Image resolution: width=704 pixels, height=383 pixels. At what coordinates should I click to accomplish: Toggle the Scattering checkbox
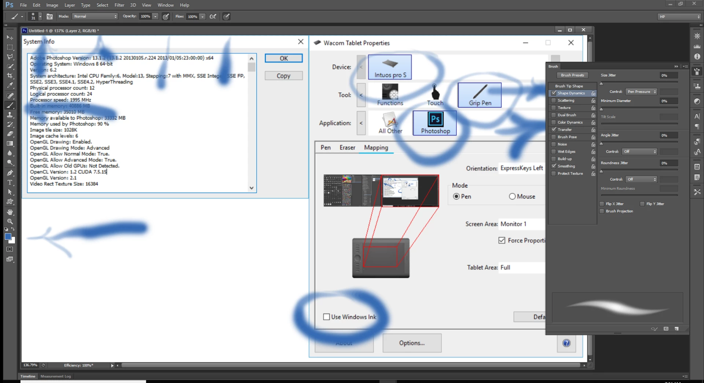click(554, 101)
